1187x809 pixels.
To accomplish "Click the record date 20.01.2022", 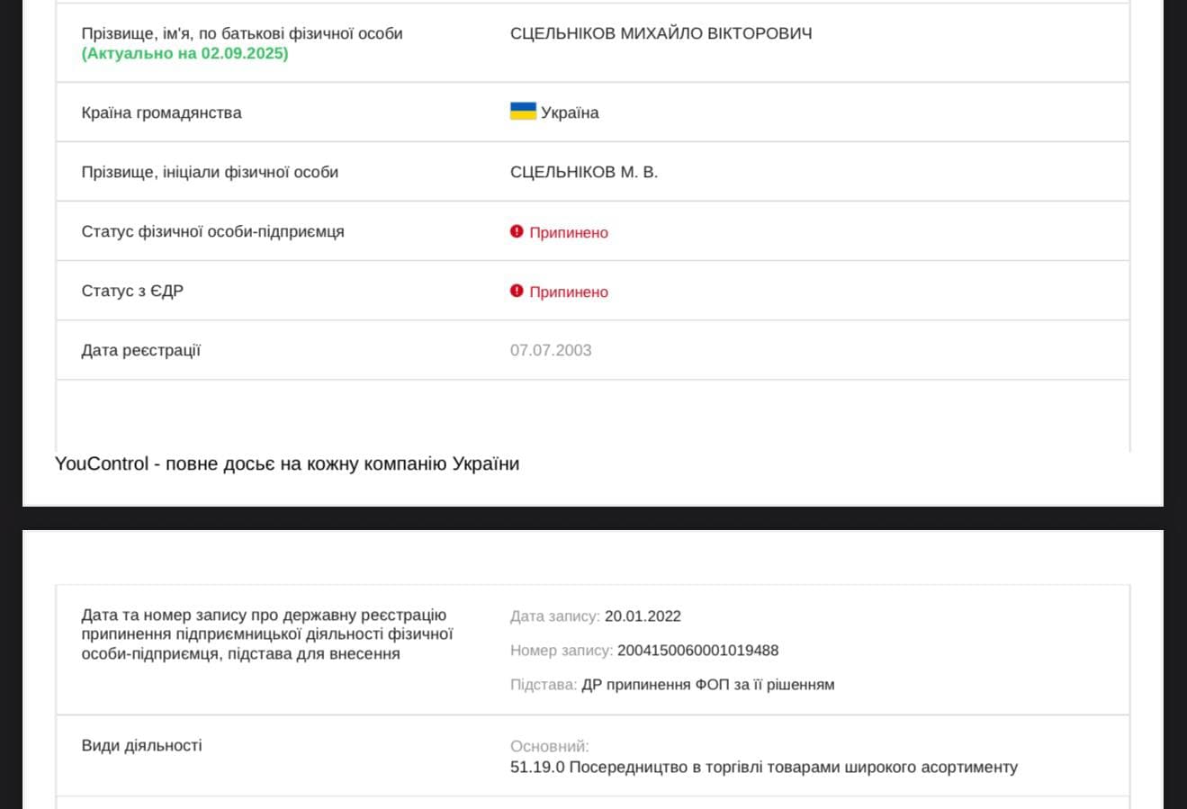I will (643, 616).
